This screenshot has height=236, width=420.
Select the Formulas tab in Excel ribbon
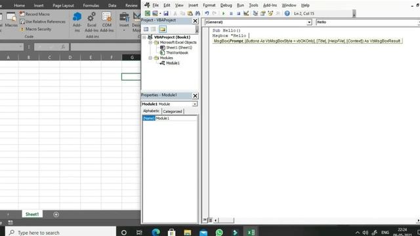(x=91, y=5)
